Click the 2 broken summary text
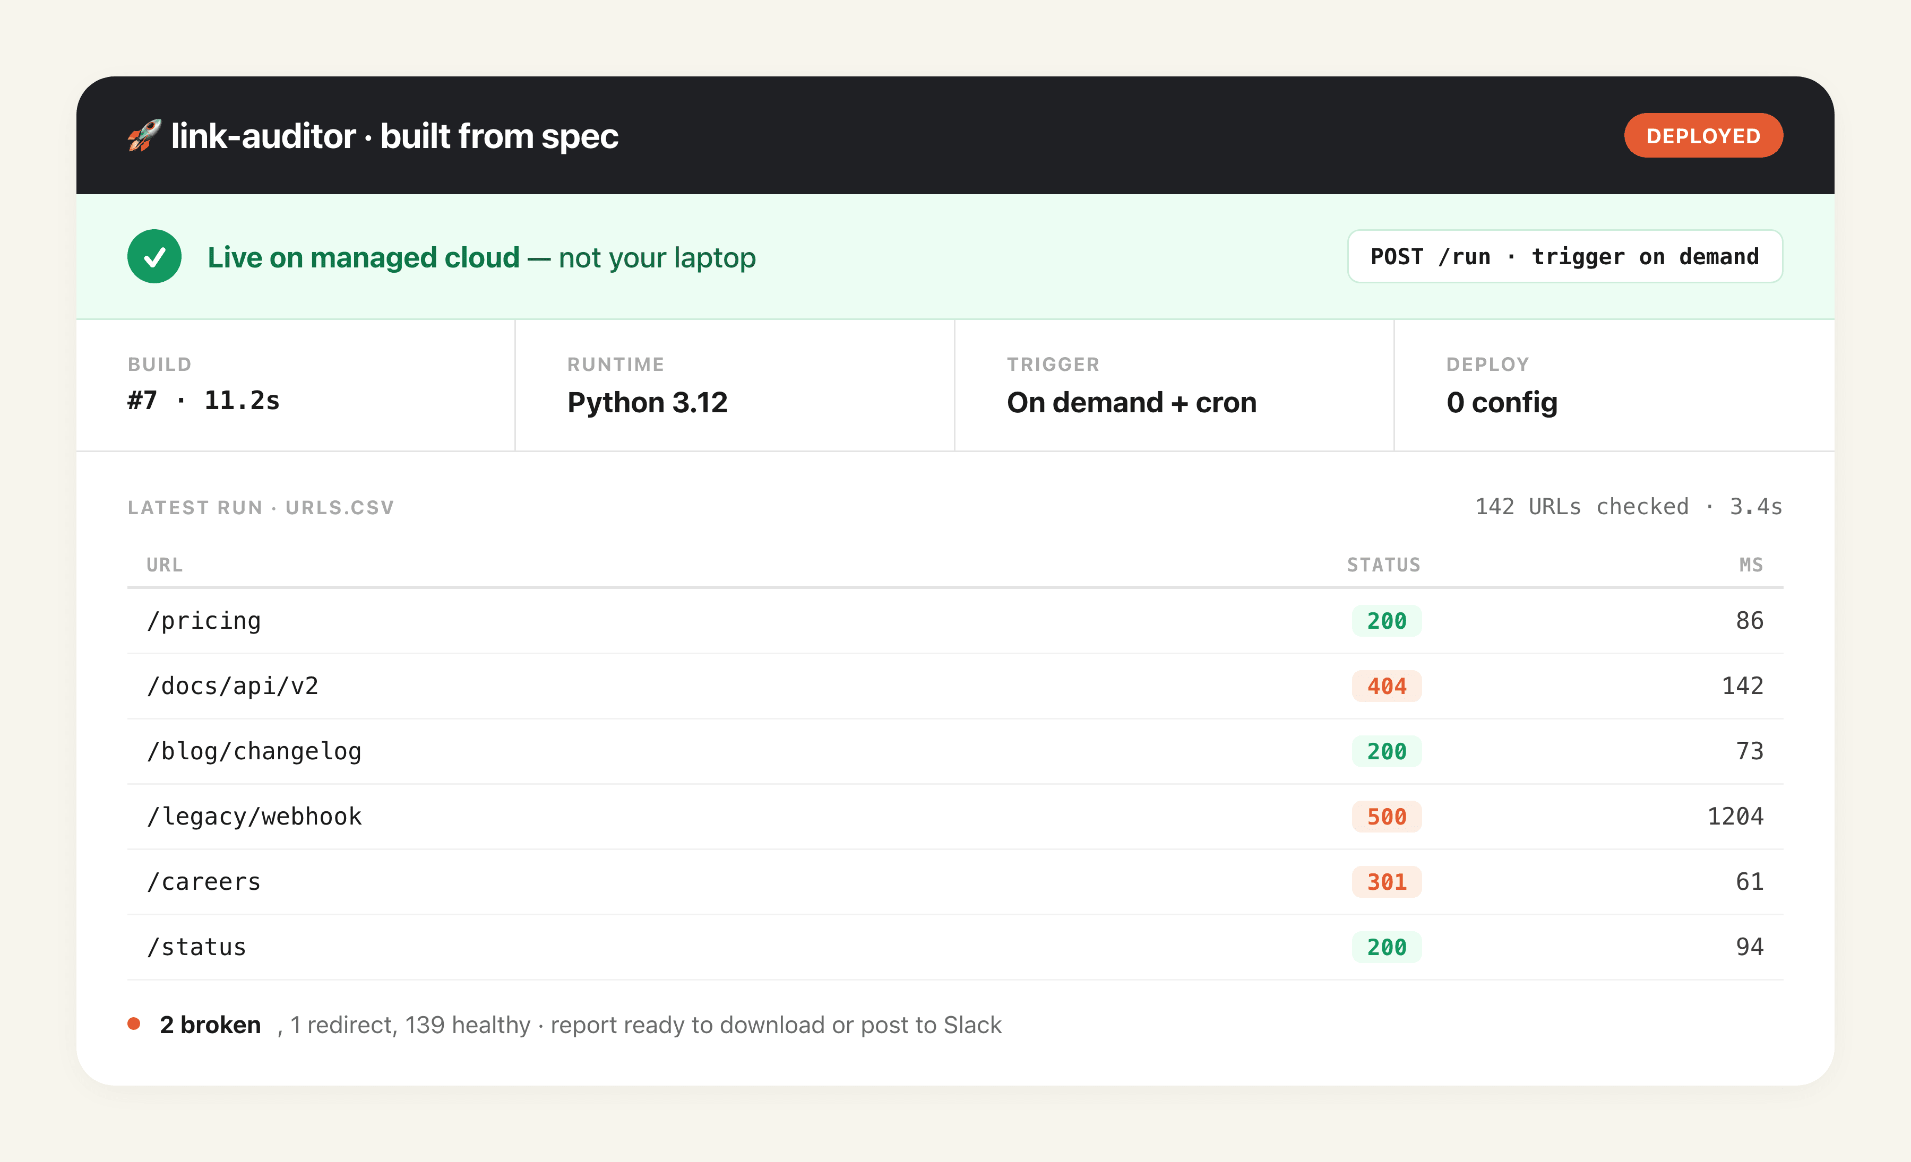Image resolution: width=1911 pixels, height=1162 pixels. coord(210,1025)
